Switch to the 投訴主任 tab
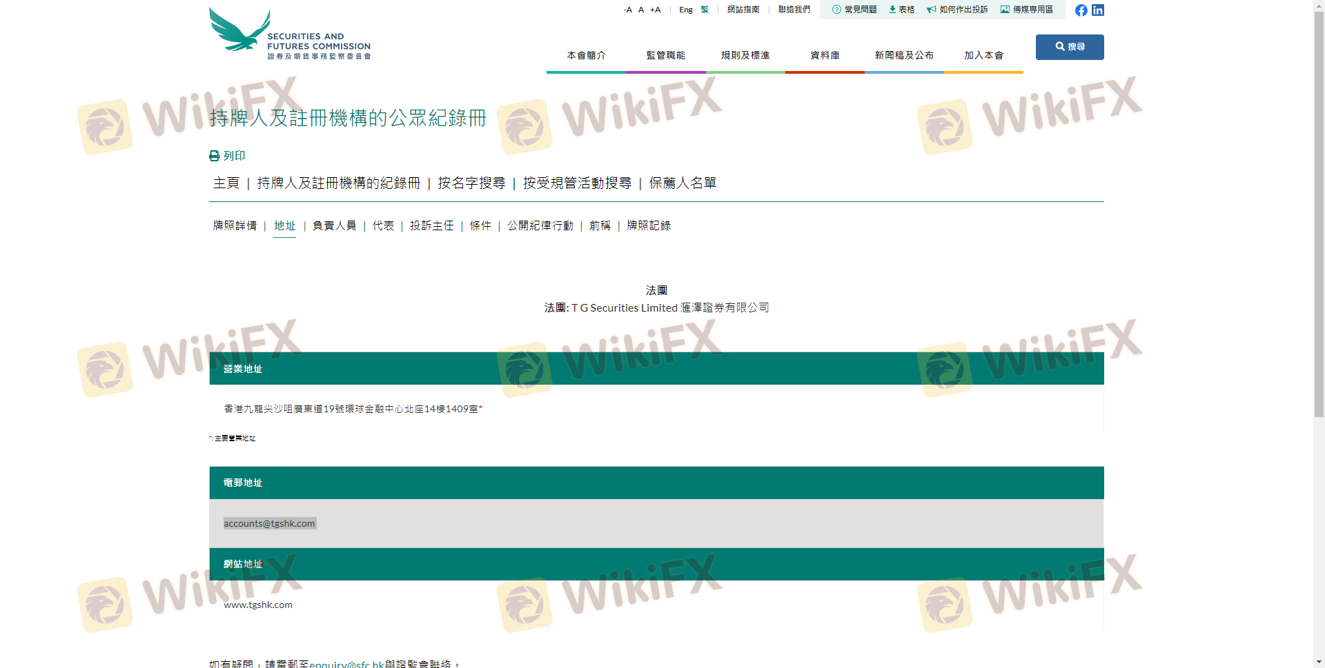Image resolution: width=1325 pixels, height=668 pixels. [432, 225]
